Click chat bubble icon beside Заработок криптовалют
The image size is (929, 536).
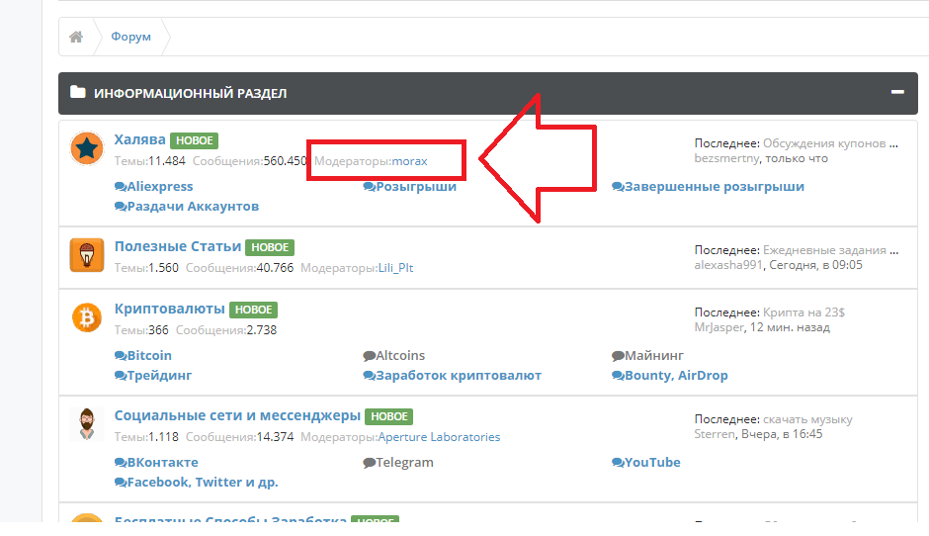click(369, 376)
